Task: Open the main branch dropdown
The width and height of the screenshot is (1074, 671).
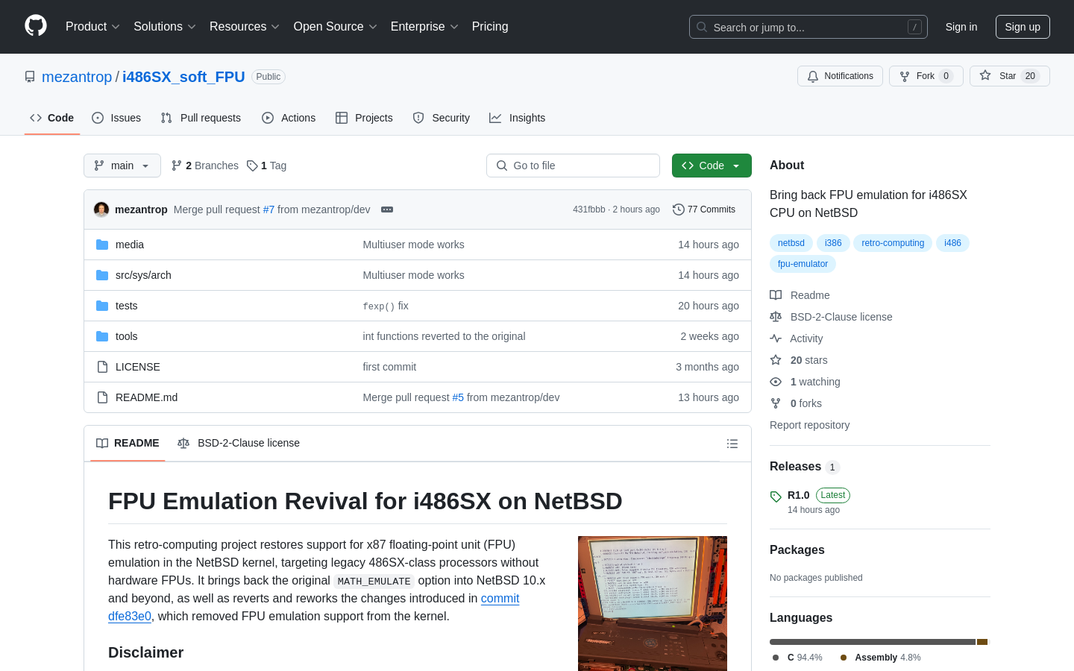Action: pos(122,166)
